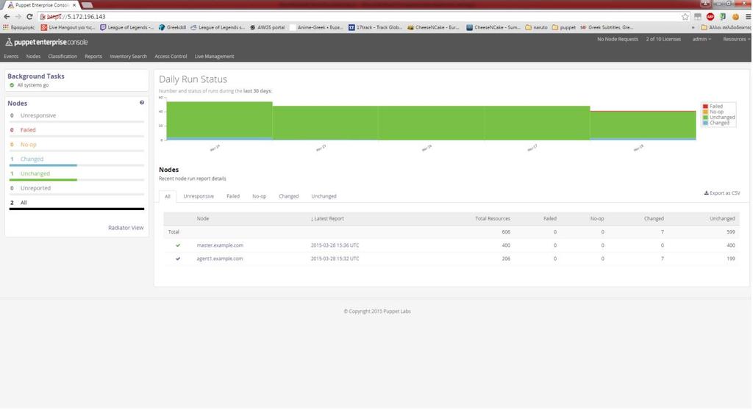This screenshot has width=753, height=410.
Task: Click the Nodes help question icon
Action: pyautogui.click(x=142, y=102)
